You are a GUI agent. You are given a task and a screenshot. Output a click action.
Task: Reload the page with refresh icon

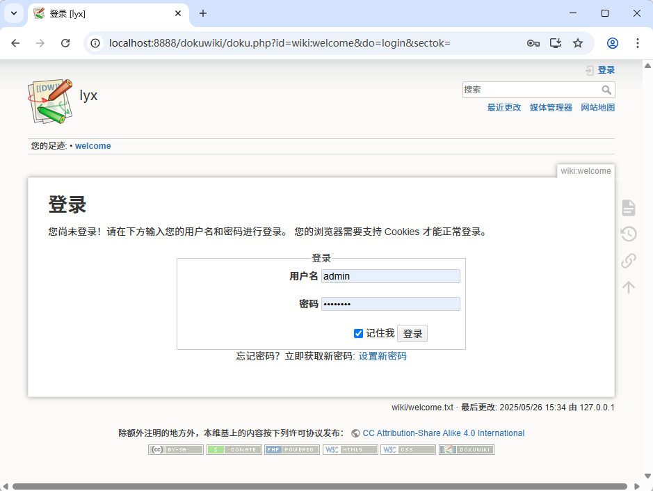65,43
